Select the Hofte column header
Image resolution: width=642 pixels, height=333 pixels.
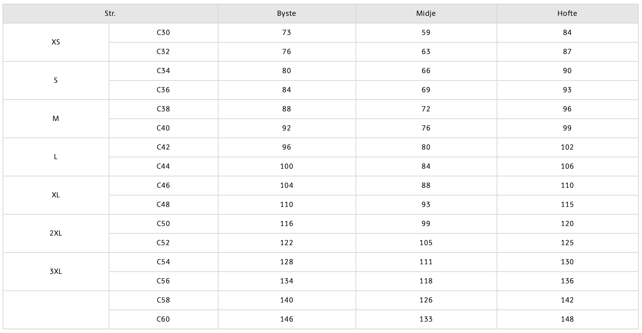click(567, 14)
